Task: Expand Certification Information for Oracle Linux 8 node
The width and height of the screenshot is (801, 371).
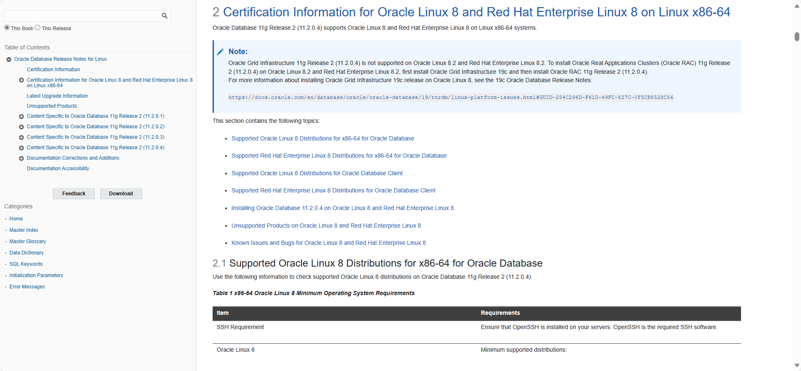Action: pyautogui.click(x=21, y=80)
